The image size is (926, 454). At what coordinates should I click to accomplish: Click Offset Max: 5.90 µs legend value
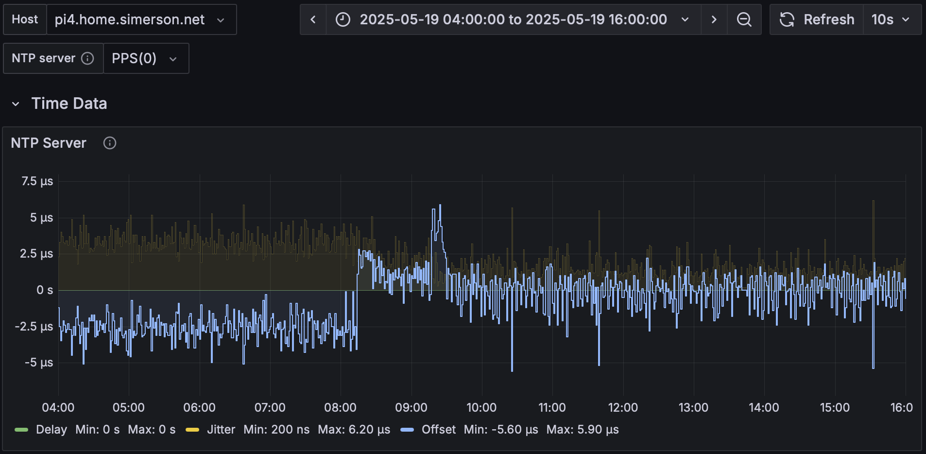pyautogui.click(x=583, y=430)
